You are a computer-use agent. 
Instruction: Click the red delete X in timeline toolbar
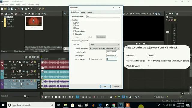click(x=94, y=97)
